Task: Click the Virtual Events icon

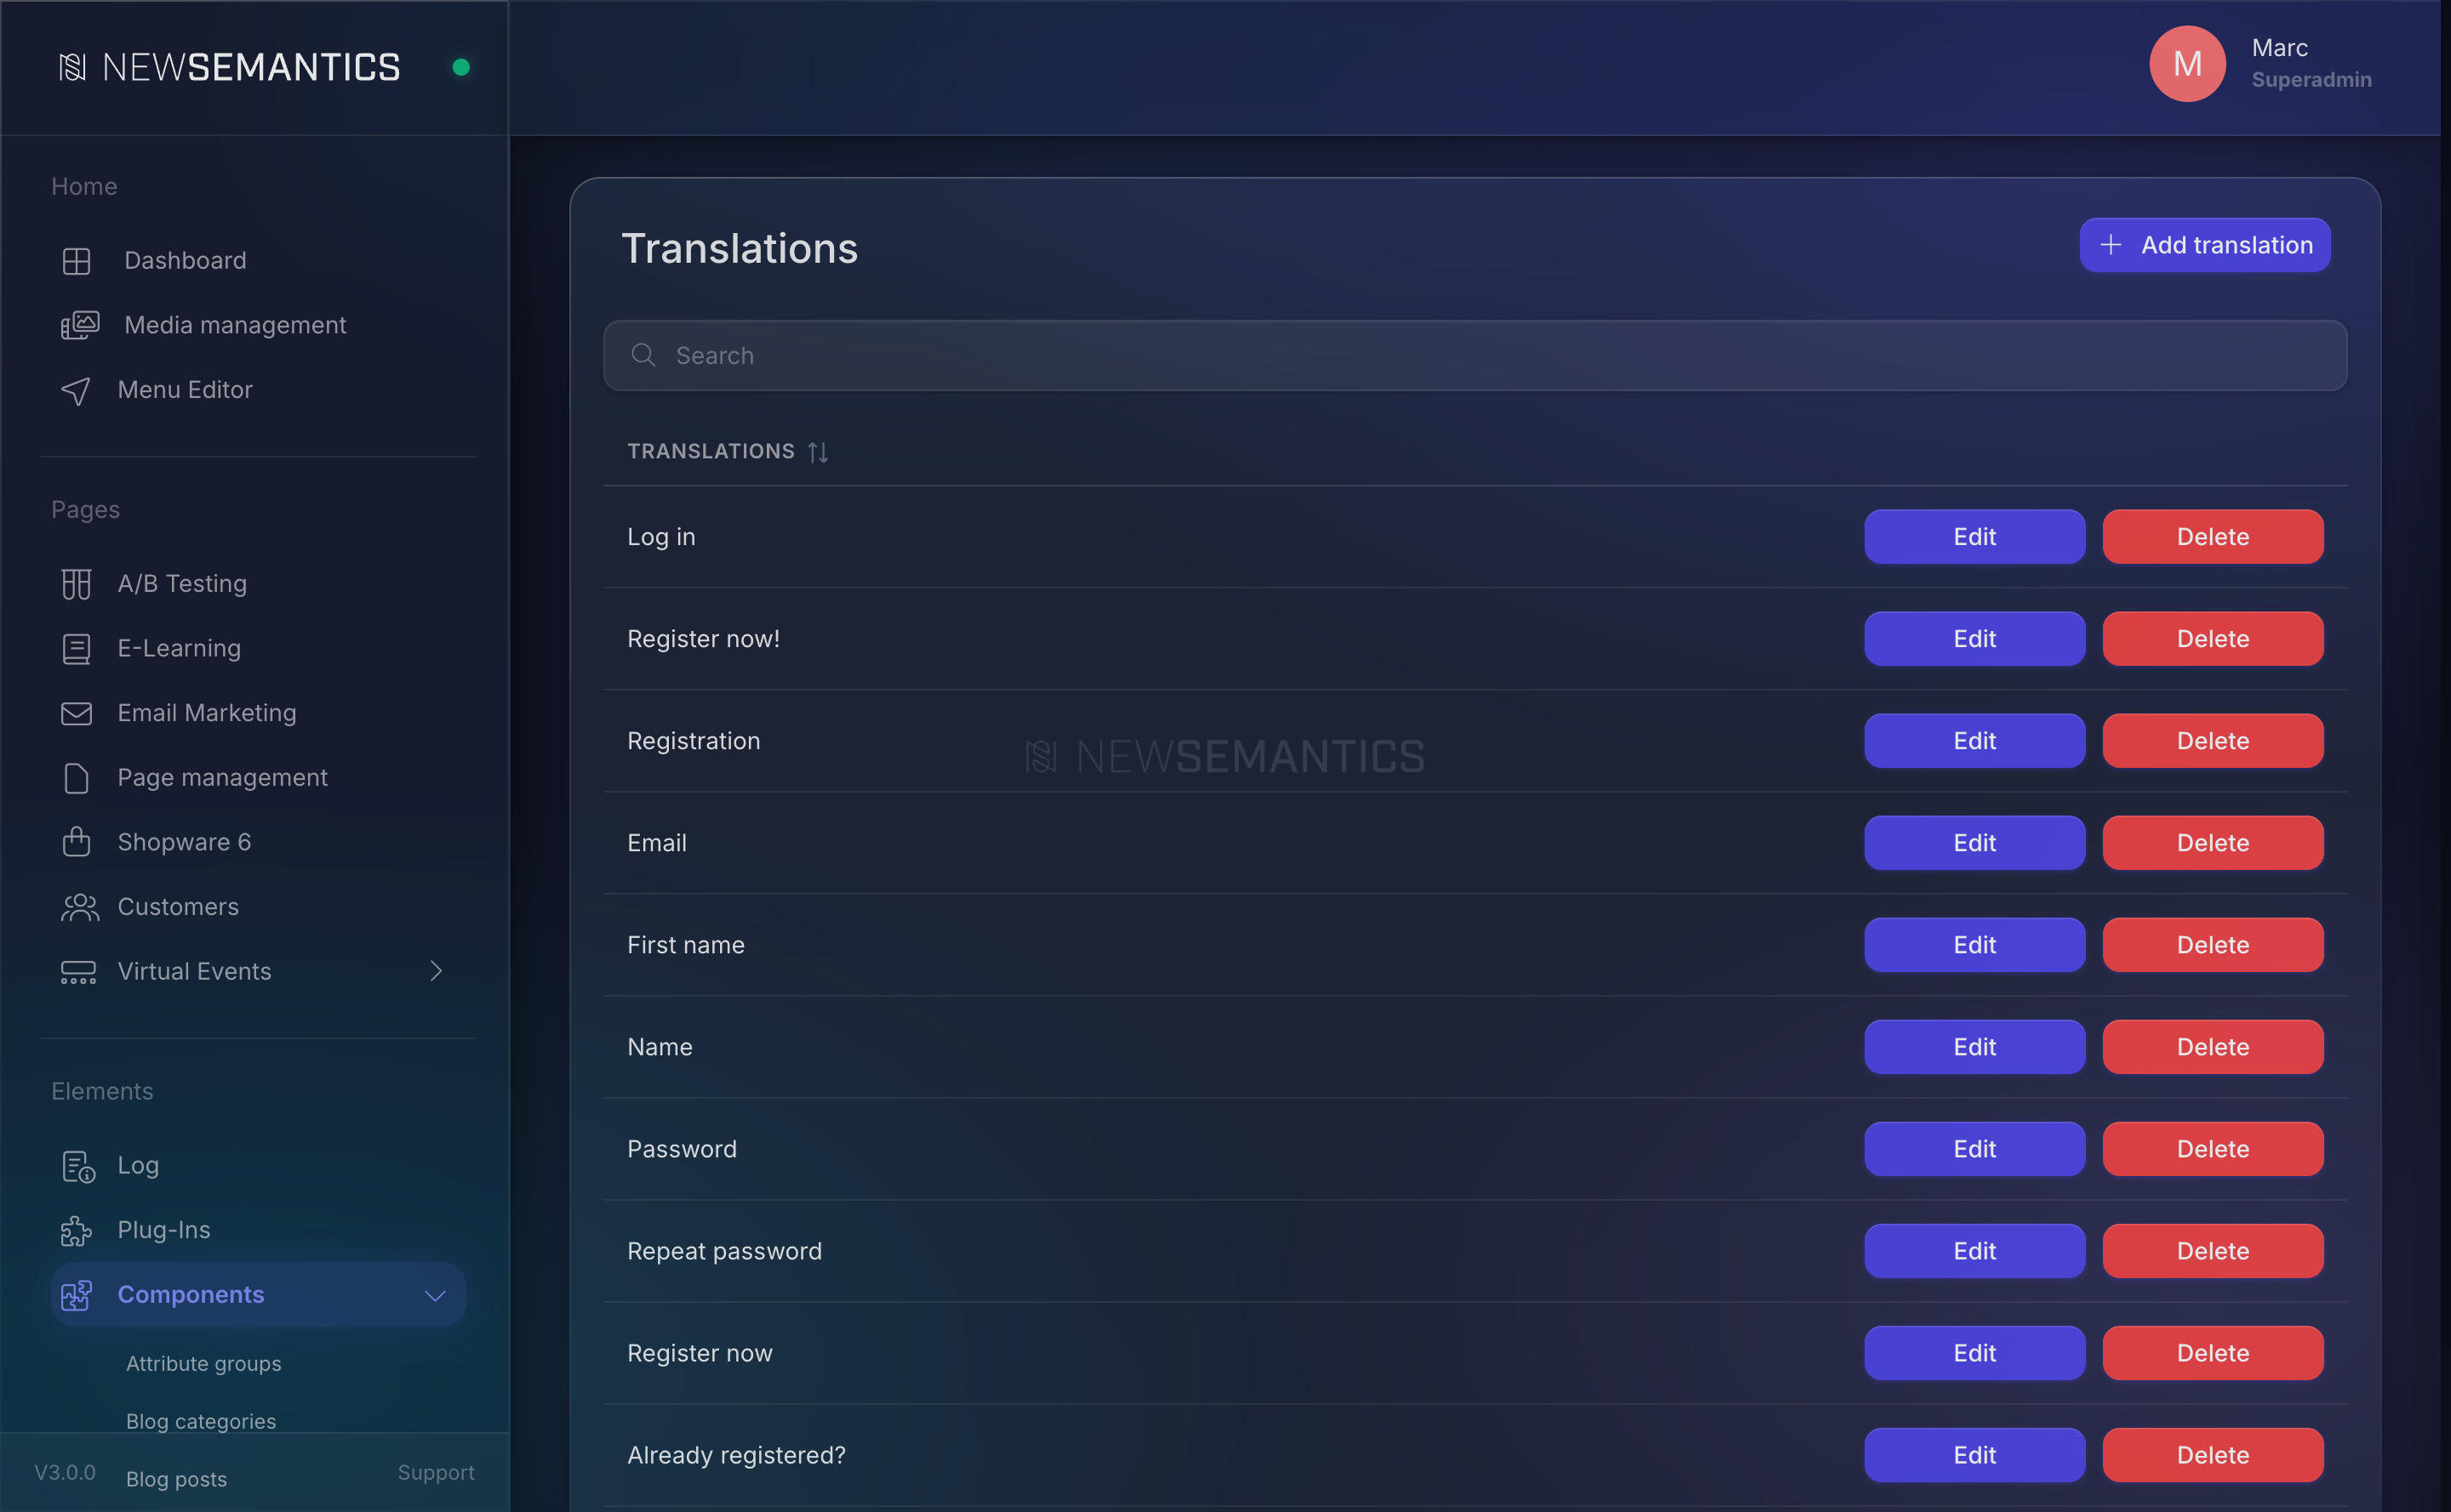Action: coord(78,972)
